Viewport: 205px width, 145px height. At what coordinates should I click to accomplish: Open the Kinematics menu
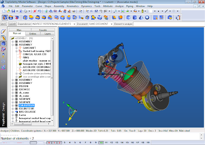tap(72, 6)
